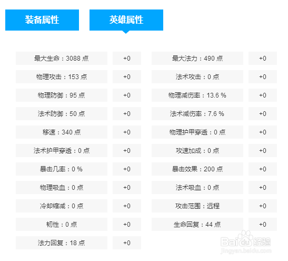288x261 pixels.
Task: Select the +0 bonus next to 最大法力
Action: (x=263, y=59)
